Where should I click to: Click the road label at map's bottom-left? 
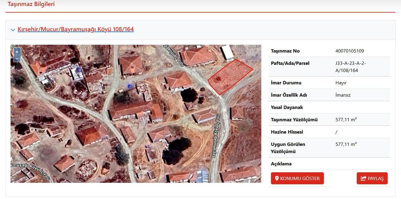pos(30,171)
